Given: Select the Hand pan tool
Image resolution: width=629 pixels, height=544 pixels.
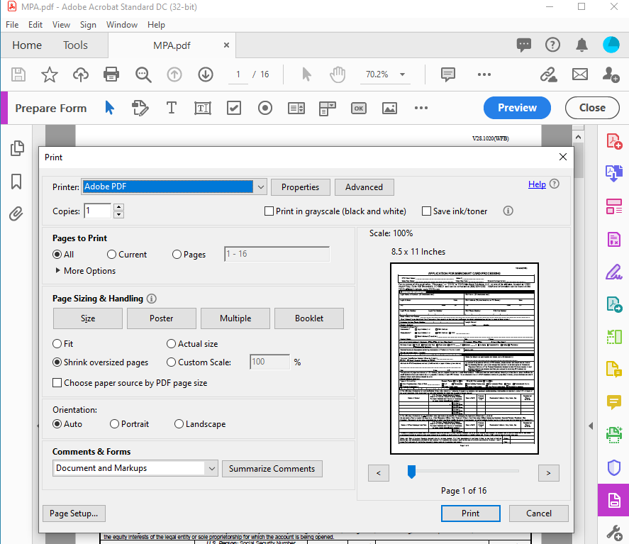Looking at the screenshot, I should coord(338,74).
